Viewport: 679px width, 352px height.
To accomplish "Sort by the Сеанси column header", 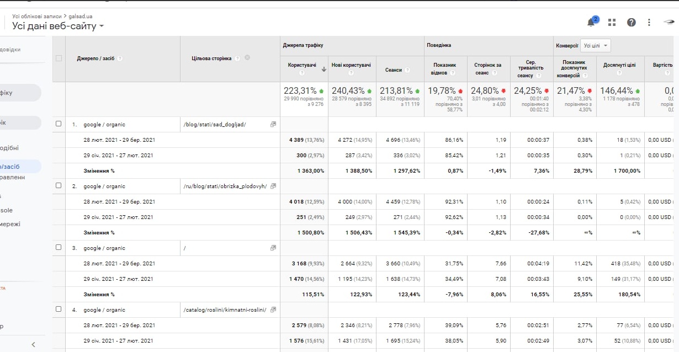I will [x=394, y=70].
